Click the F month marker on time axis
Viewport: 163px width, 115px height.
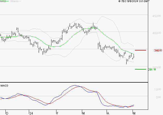(57, 113)
